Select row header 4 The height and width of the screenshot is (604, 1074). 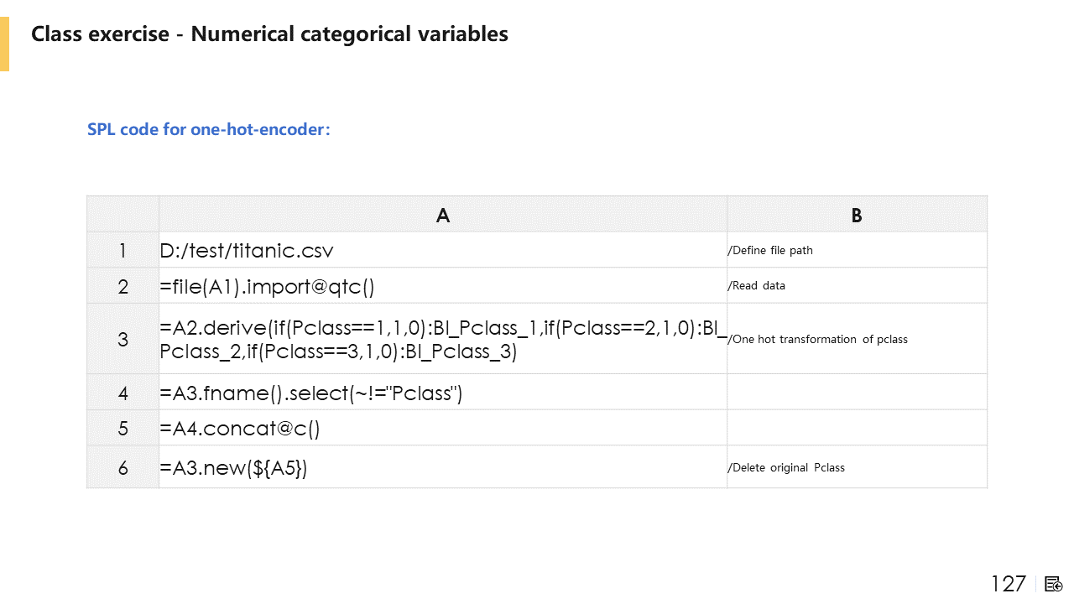(x=123, y=393)
